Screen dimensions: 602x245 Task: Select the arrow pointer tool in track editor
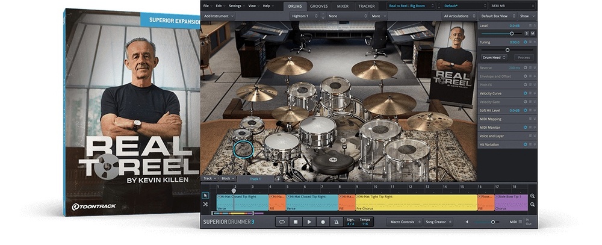point(205,196)
